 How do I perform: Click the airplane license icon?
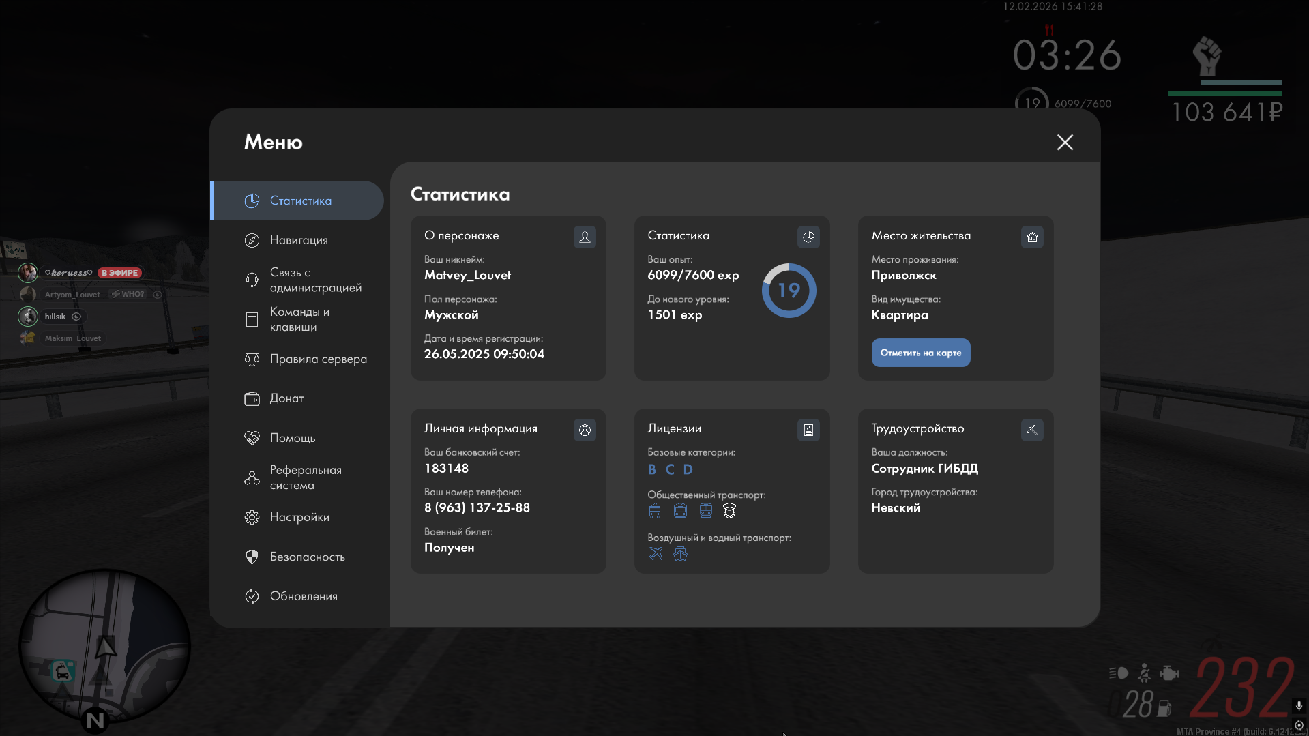tap(656, 554)
